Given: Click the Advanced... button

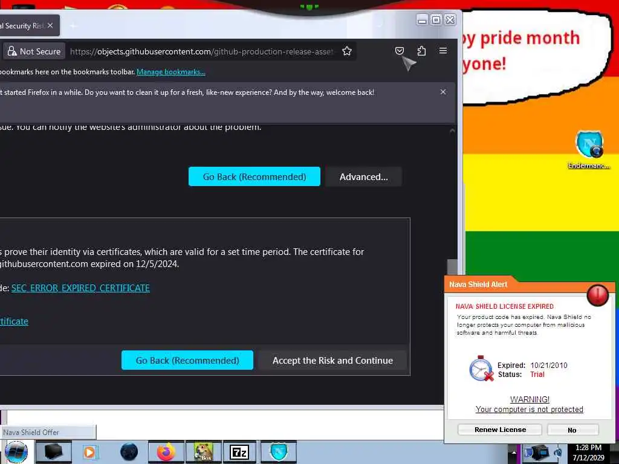Looking at the screenshot, I should (x=363, y=176).
